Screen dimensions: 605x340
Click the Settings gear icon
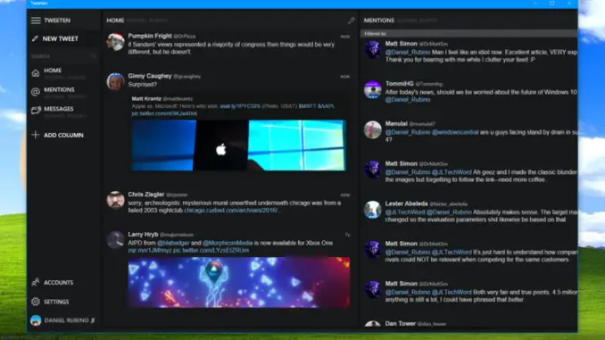36,302
